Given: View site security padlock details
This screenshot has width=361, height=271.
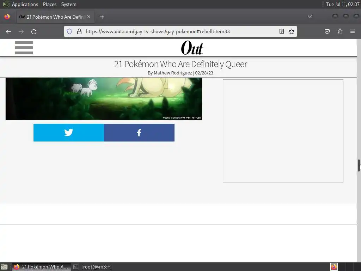Looking at the screenshot, I should click(x=79, y=31).
